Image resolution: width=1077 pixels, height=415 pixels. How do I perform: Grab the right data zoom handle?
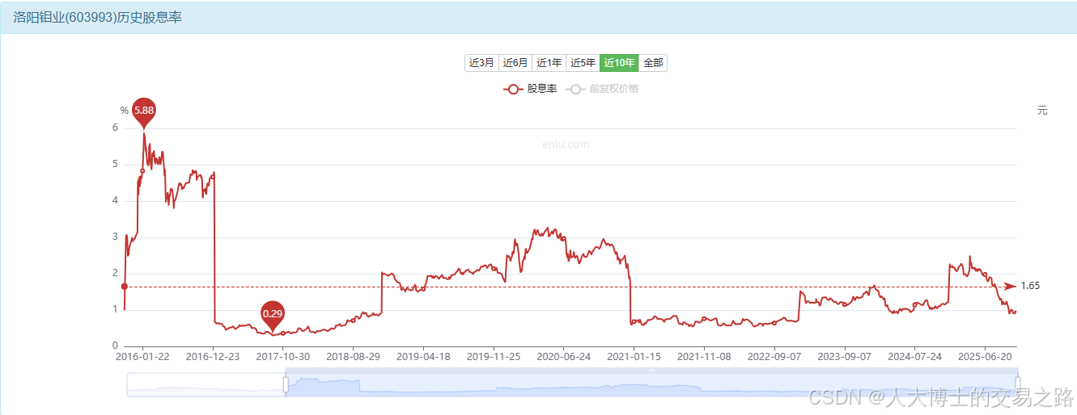tap(1018, 384)
